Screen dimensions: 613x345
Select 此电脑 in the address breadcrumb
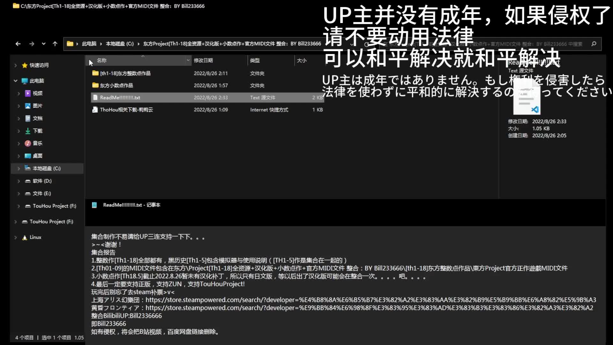click(x=89, y=44)
